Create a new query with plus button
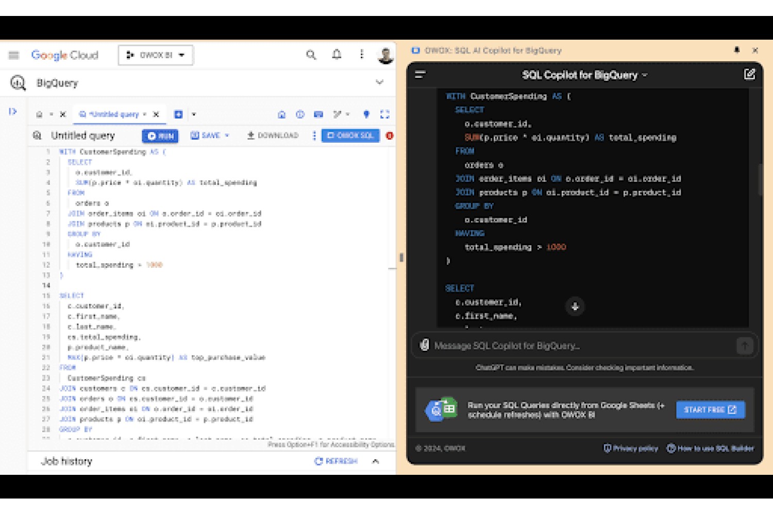 (x=178, y=114)
